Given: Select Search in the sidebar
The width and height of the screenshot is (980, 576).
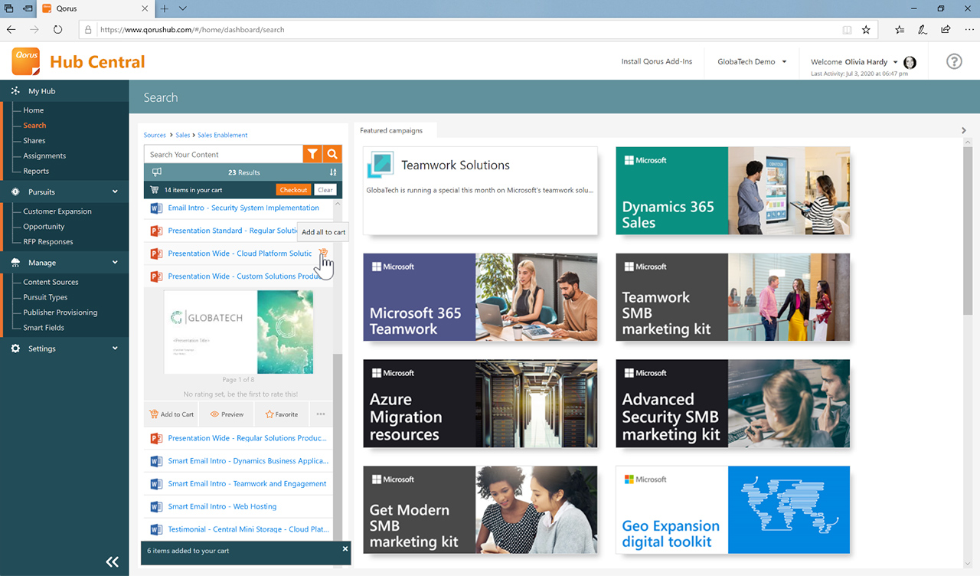Looking at the screenshot, I should pos(34,126).
